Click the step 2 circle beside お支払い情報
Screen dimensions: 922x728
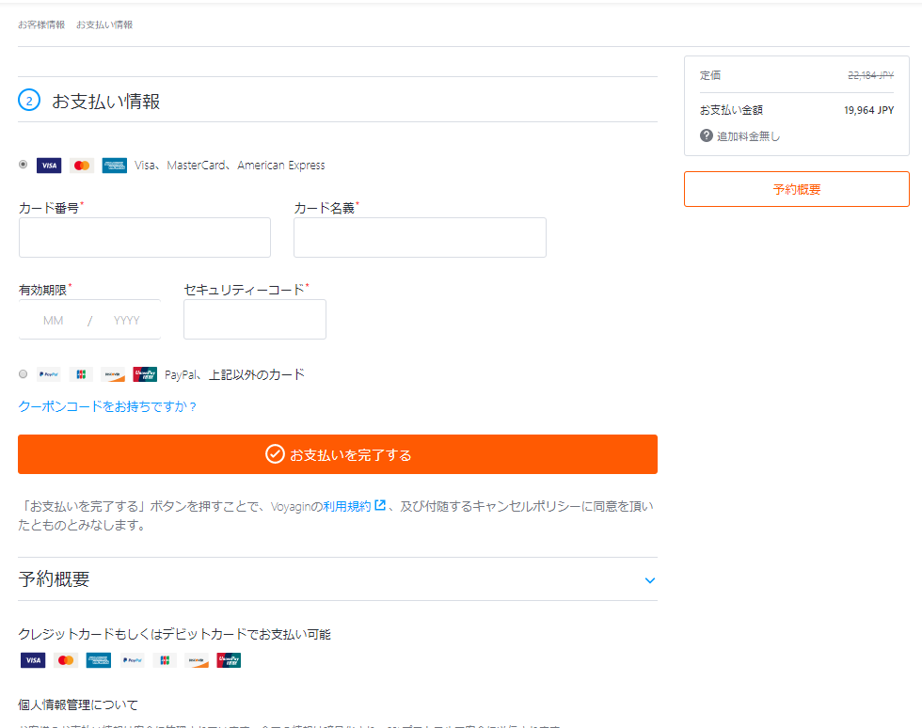[x=27, y=100]
